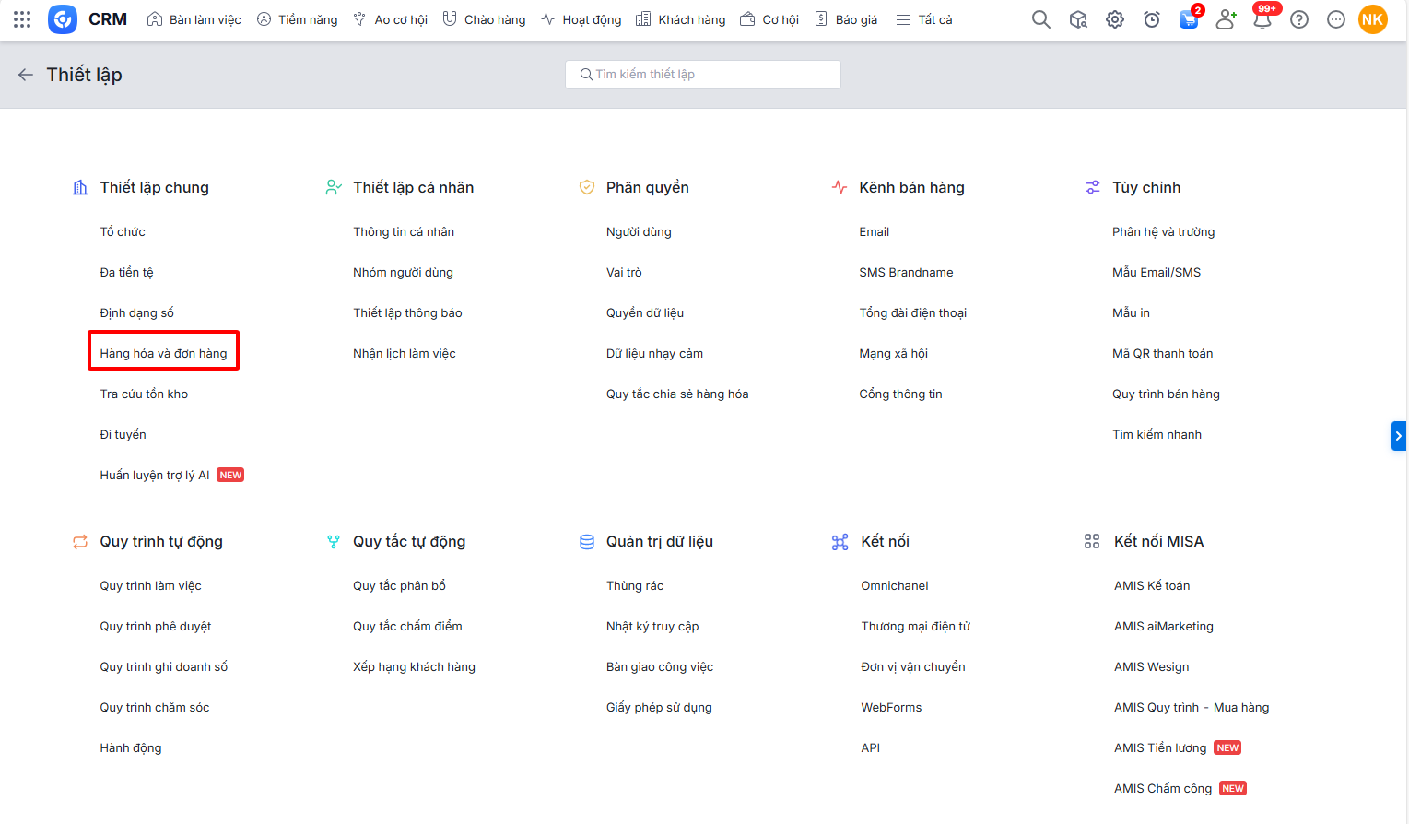Open the notifications bell icon
Image resolution: width=1409 pixels, height=824 pixels.
pyautogui.click(x=1262, y=19)
